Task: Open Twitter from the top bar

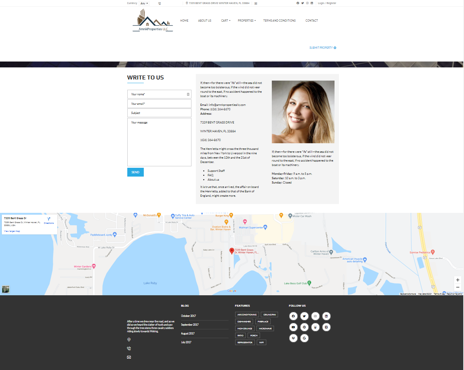Action: (x=303, y=3)
